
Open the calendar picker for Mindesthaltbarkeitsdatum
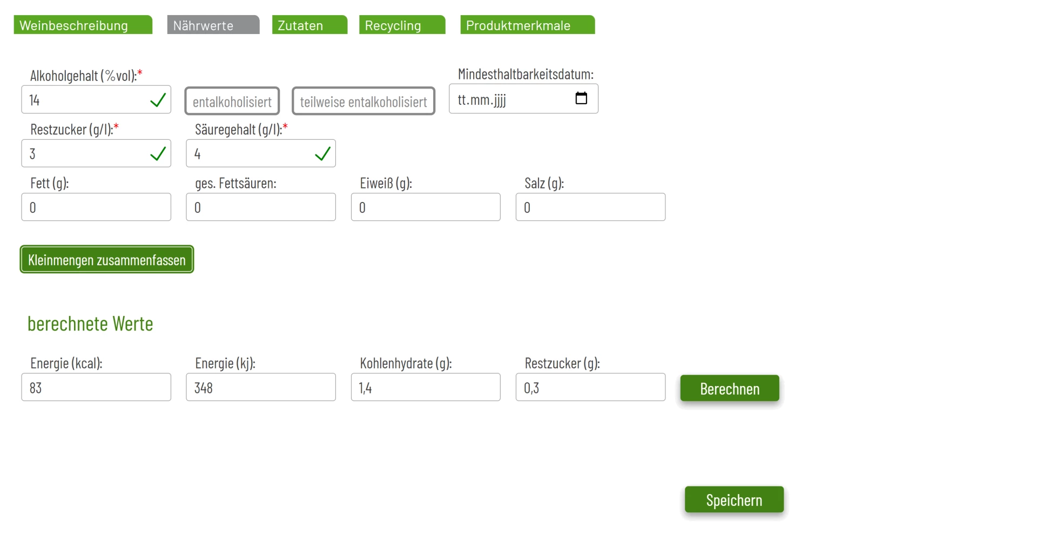point(581,98)
